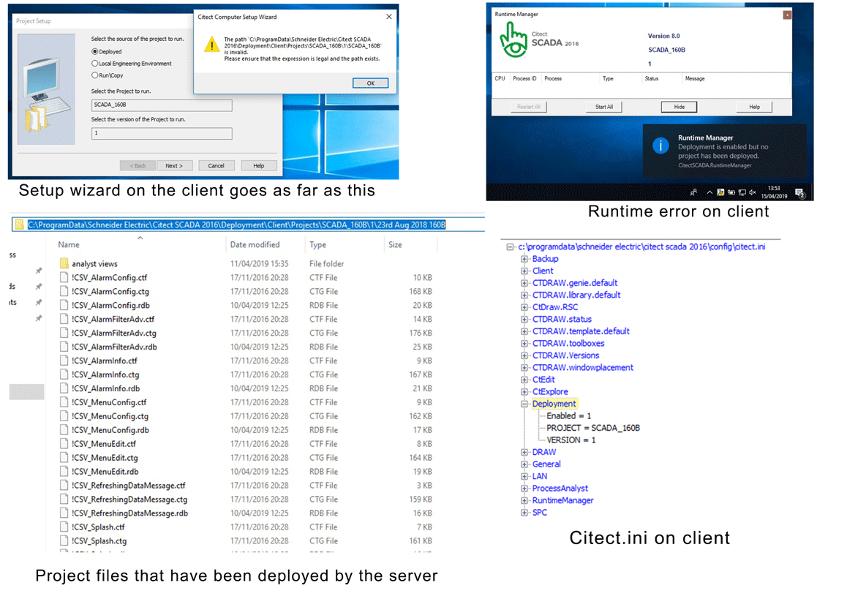Click the greyed Restart All button
The width and height of the screenshot is (847, 599).
click(x=528, y=107)
